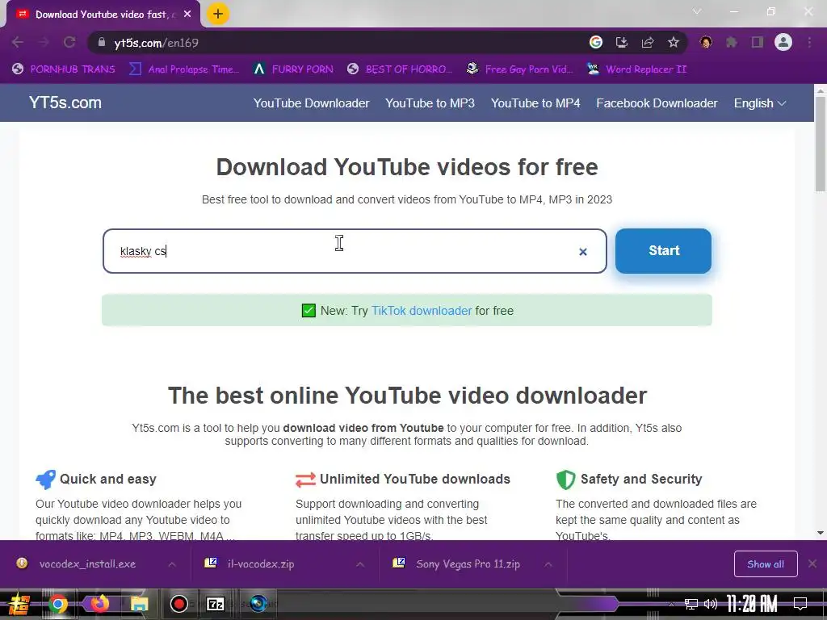This screenshot has height=620, width=827.
Task: Go to YouTube Downloader menu item
Action: (x=311, y=103)
